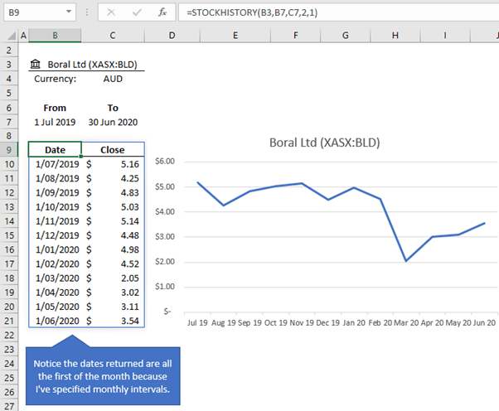Click date cell 1/11/2019
499x411 pixels.
(x=55, y=221)
